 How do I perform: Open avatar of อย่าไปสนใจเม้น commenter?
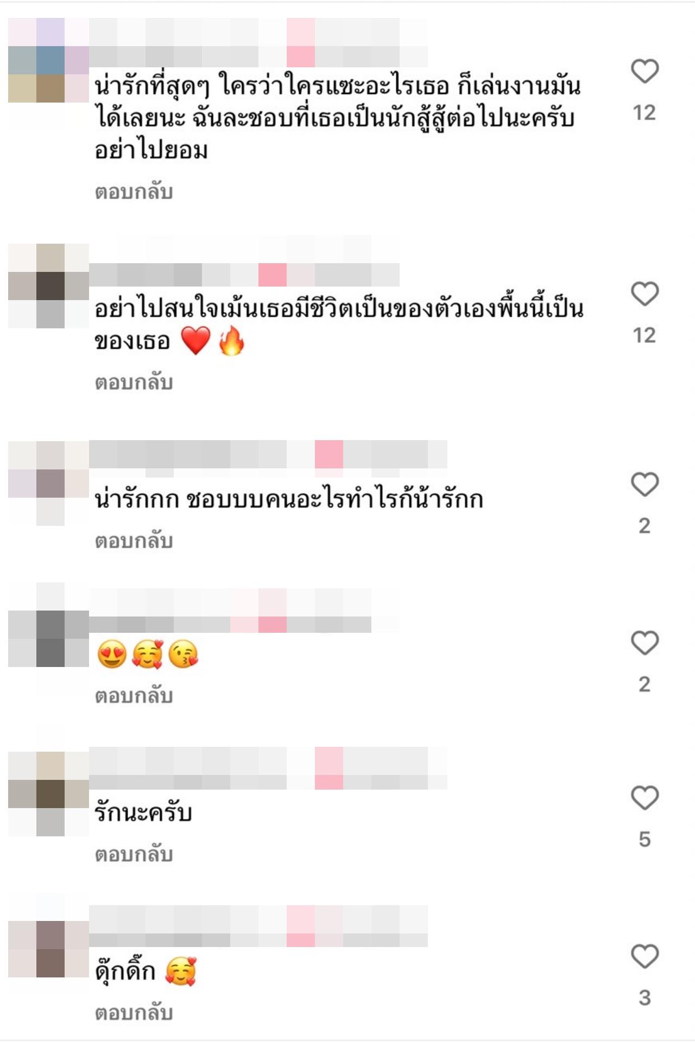[48, 286]
